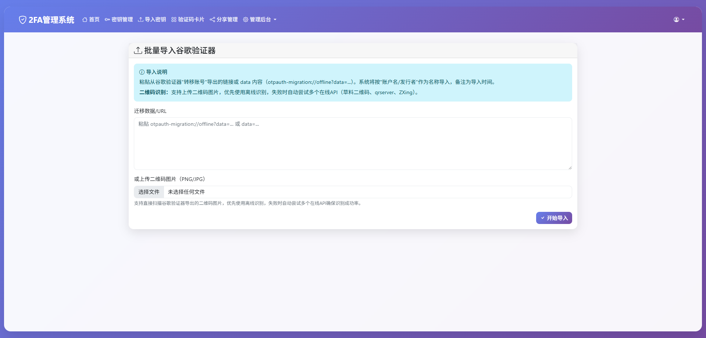Click the user account icon at top right
This screenshot has height=338, width=706.
pyautogui.click(x=676, y=19)
